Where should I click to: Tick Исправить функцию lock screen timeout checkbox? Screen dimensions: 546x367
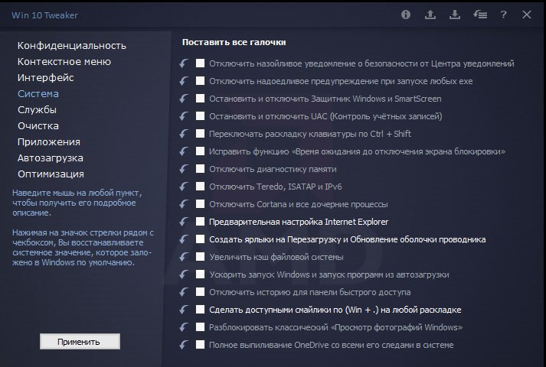coord(200,151)
